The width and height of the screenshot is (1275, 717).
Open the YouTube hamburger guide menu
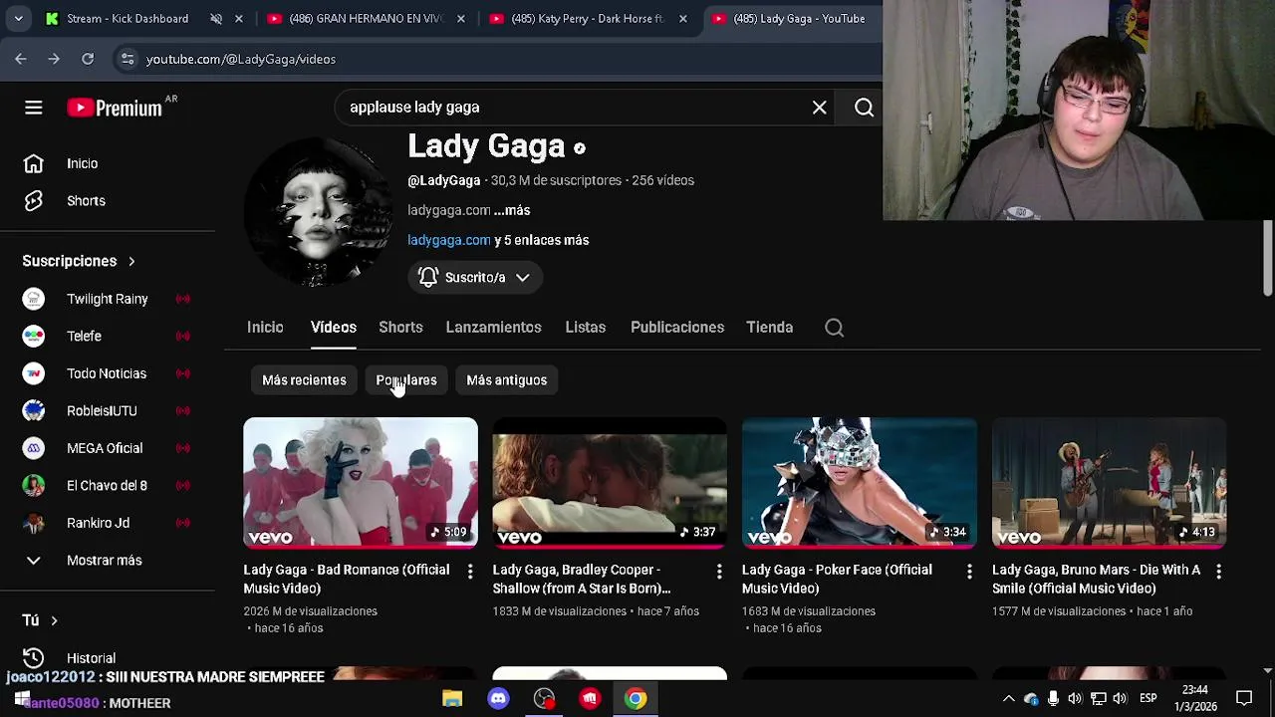[34, 108]
